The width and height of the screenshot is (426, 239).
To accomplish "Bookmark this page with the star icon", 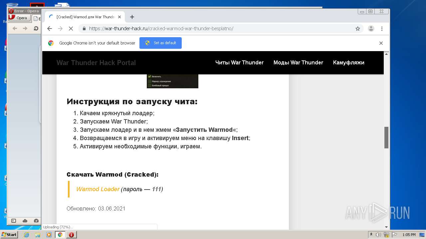I will tap(358, 29).
